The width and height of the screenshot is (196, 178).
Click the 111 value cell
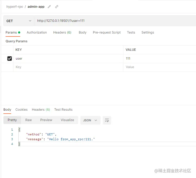click(160, 59)
